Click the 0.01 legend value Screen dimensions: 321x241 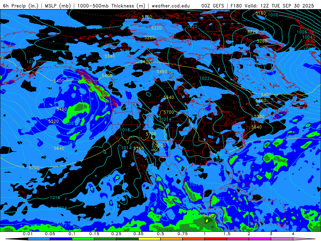28,234
